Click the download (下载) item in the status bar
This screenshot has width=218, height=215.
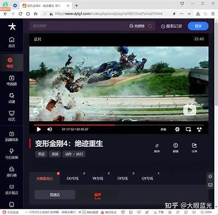[159, 212]
